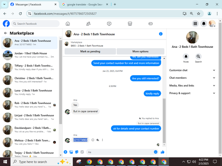The width and height of the screenshot is (222, 166).
Task: Open Rob's townhouse conversation
Action: click(x=29, y=105)
